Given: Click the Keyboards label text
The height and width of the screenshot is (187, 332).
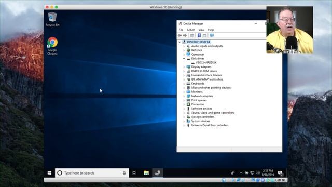Looking at the screenshot, I should click(198, 84).
